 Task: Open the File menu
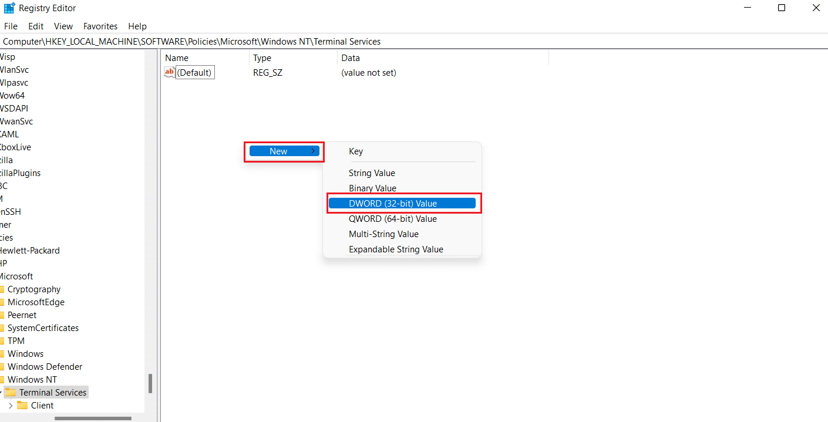[11, 26]
